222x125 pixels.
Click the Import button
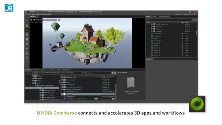click(28, 73)
